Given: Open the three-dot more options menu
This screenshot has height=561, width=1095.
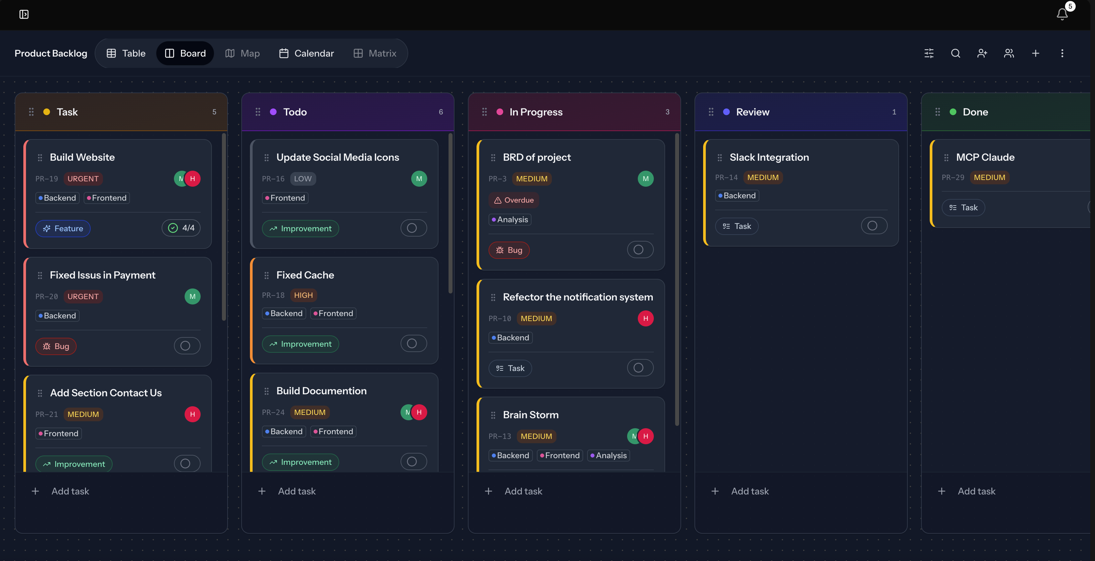Looking at the screenshot, I should 1062,54.
